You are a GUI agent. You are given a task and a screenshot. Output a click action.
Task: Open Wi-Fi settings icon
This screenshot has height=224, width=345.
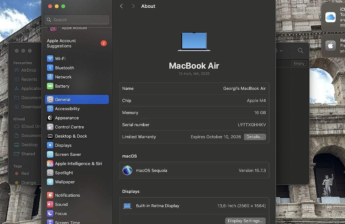click(x=50, y=58)
